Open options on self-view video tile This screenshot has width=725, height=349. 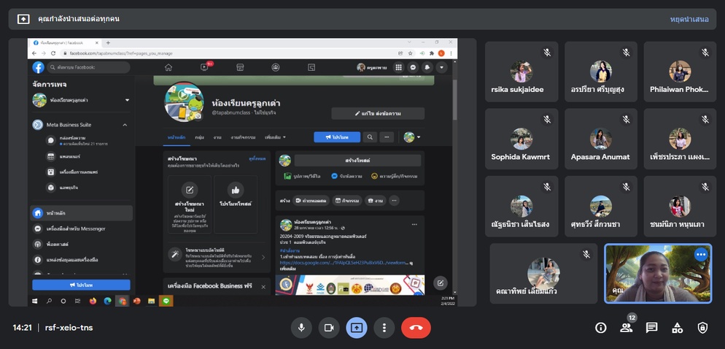pyautogui.click(x=701, y=254)
